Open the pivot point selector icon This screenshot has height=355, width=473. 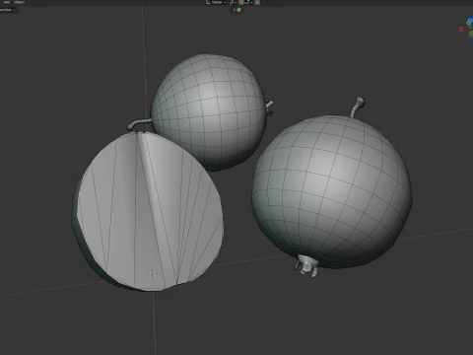coord(233,3)
